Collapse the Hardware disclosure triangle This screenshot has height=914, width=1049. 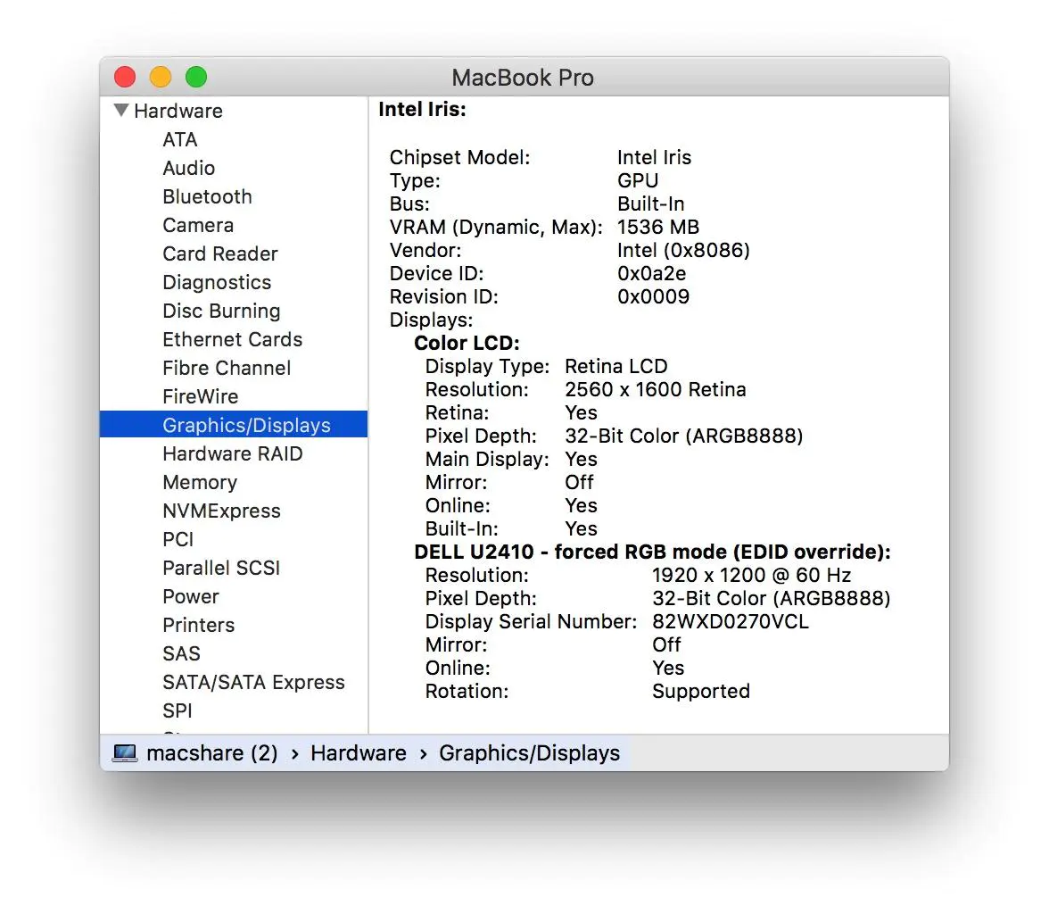[x=121, y=111]
